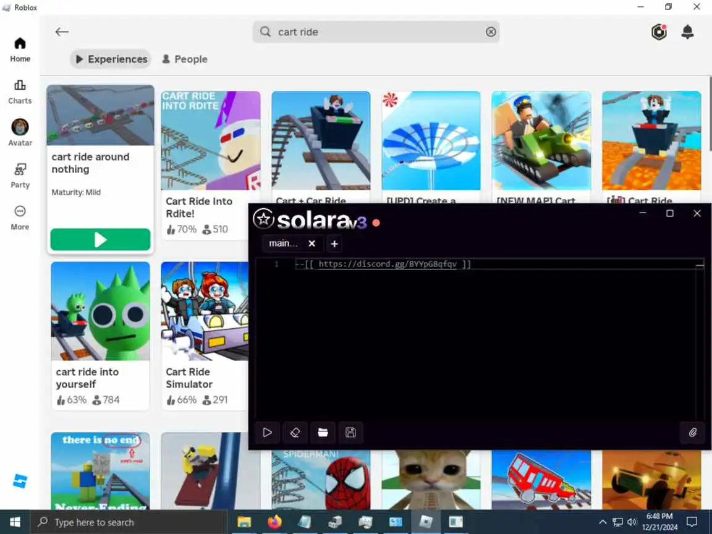
Task: Click Solara's attach paperclip button
Action: (x=692, y=432)
